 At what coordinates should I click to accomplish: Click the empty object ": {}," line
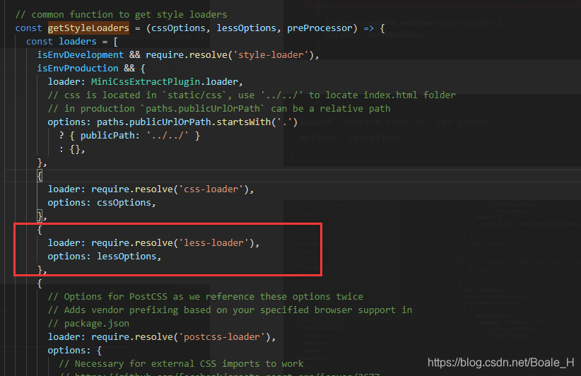click(x=72, y=149)
